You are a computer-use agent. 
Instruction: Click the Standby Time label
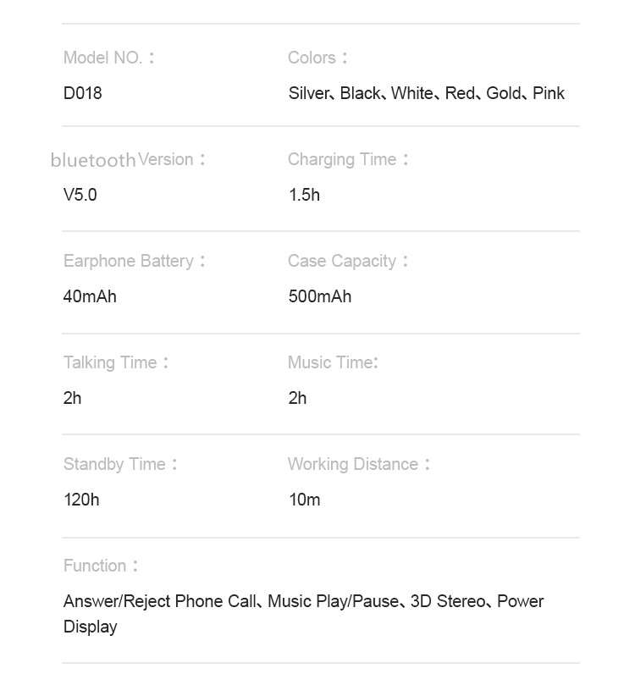point(120,464)
